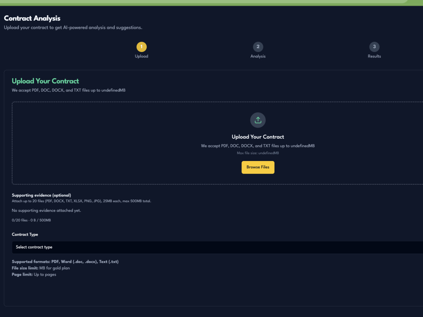Click the File size limit line
Viewport: 423px width, 317px height.
41,268
